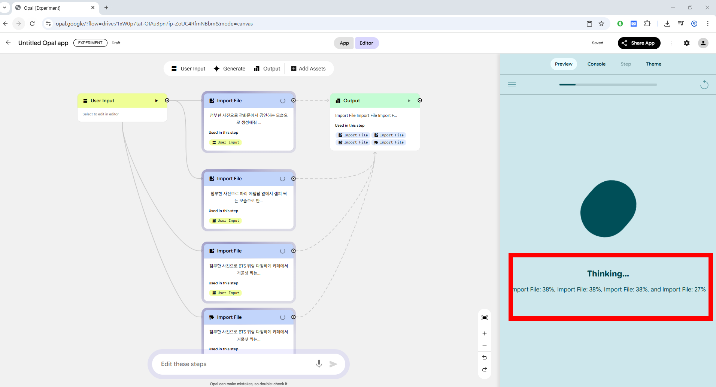
Task: Click the Output node connection port
Action: coord(420,100)
